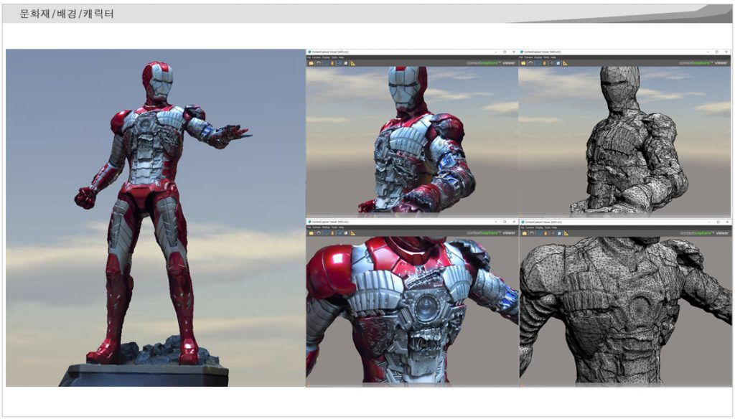Select the Measure tool in lower wireframe viewer
The height and width of the screenshot is (419, 735).
coord(566,233)
